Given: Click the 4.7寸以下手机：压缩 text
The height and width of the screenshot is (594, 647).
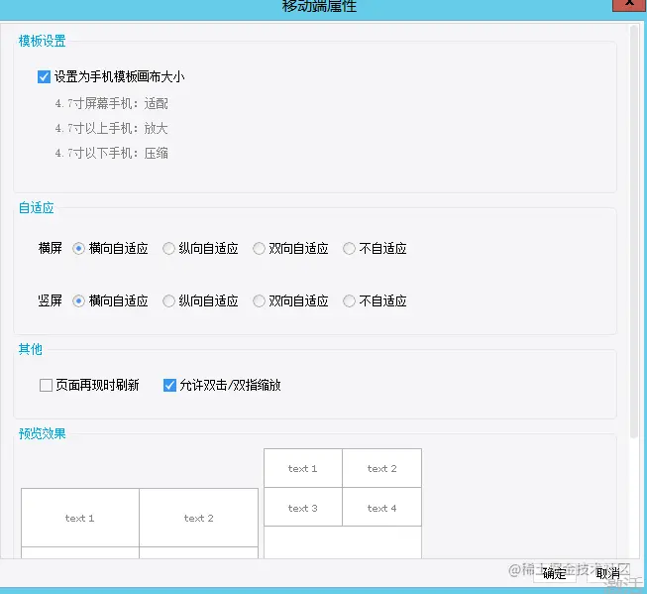Looking at the screenshot, I should (111, 154).
